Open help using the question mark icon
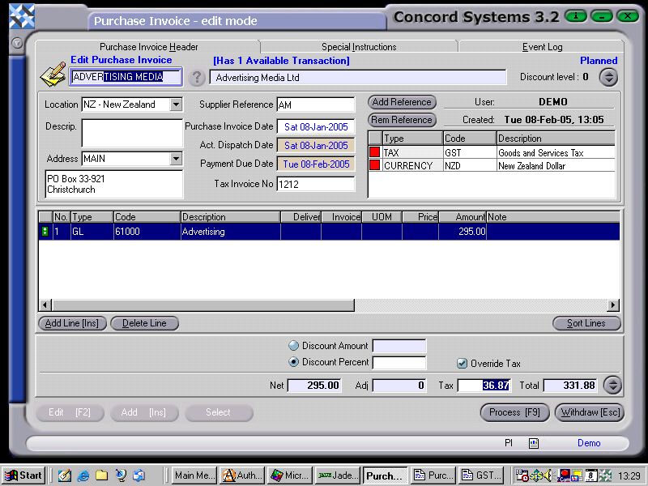Viewport: 648px width, 486px height. [x=197, y=78]
